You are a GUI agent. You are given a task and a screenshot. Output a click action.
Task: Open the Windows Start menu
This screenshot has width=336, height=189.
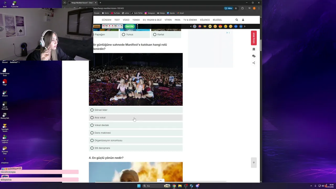[139, 186]
